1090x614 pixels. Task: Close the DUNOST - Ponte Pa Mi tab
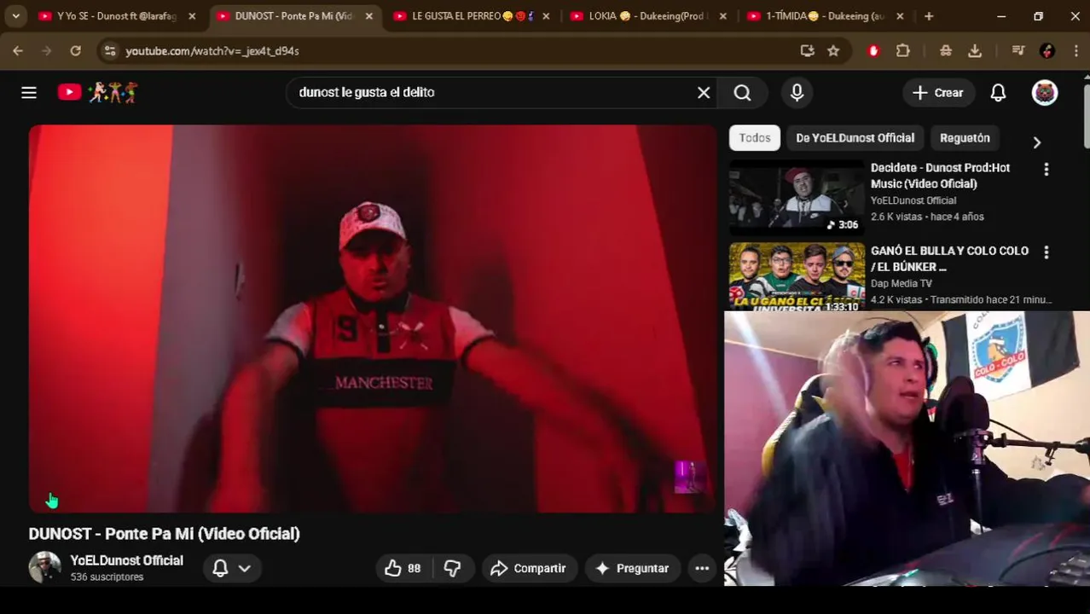click(x=368, y=16)
